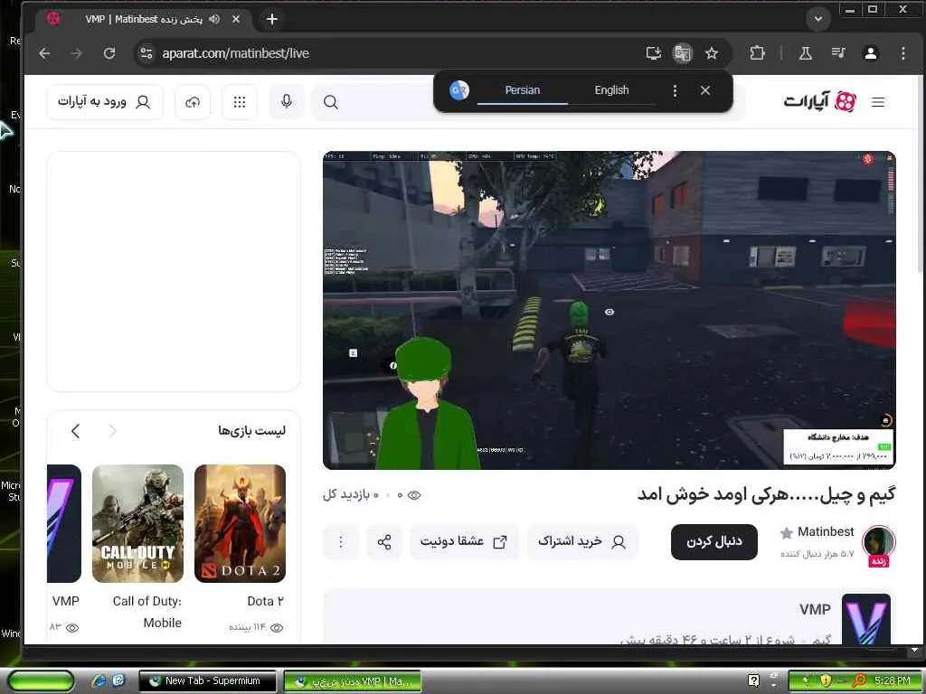This screenshot has width=926, height=694.
Task: Reload the Aparat page
Action: tap(109, 53)
